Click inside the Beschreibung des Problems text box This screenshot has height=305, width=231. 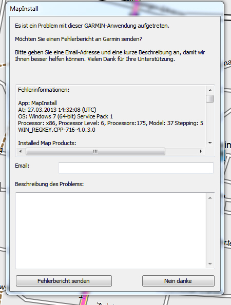click(x=111, y=231)
